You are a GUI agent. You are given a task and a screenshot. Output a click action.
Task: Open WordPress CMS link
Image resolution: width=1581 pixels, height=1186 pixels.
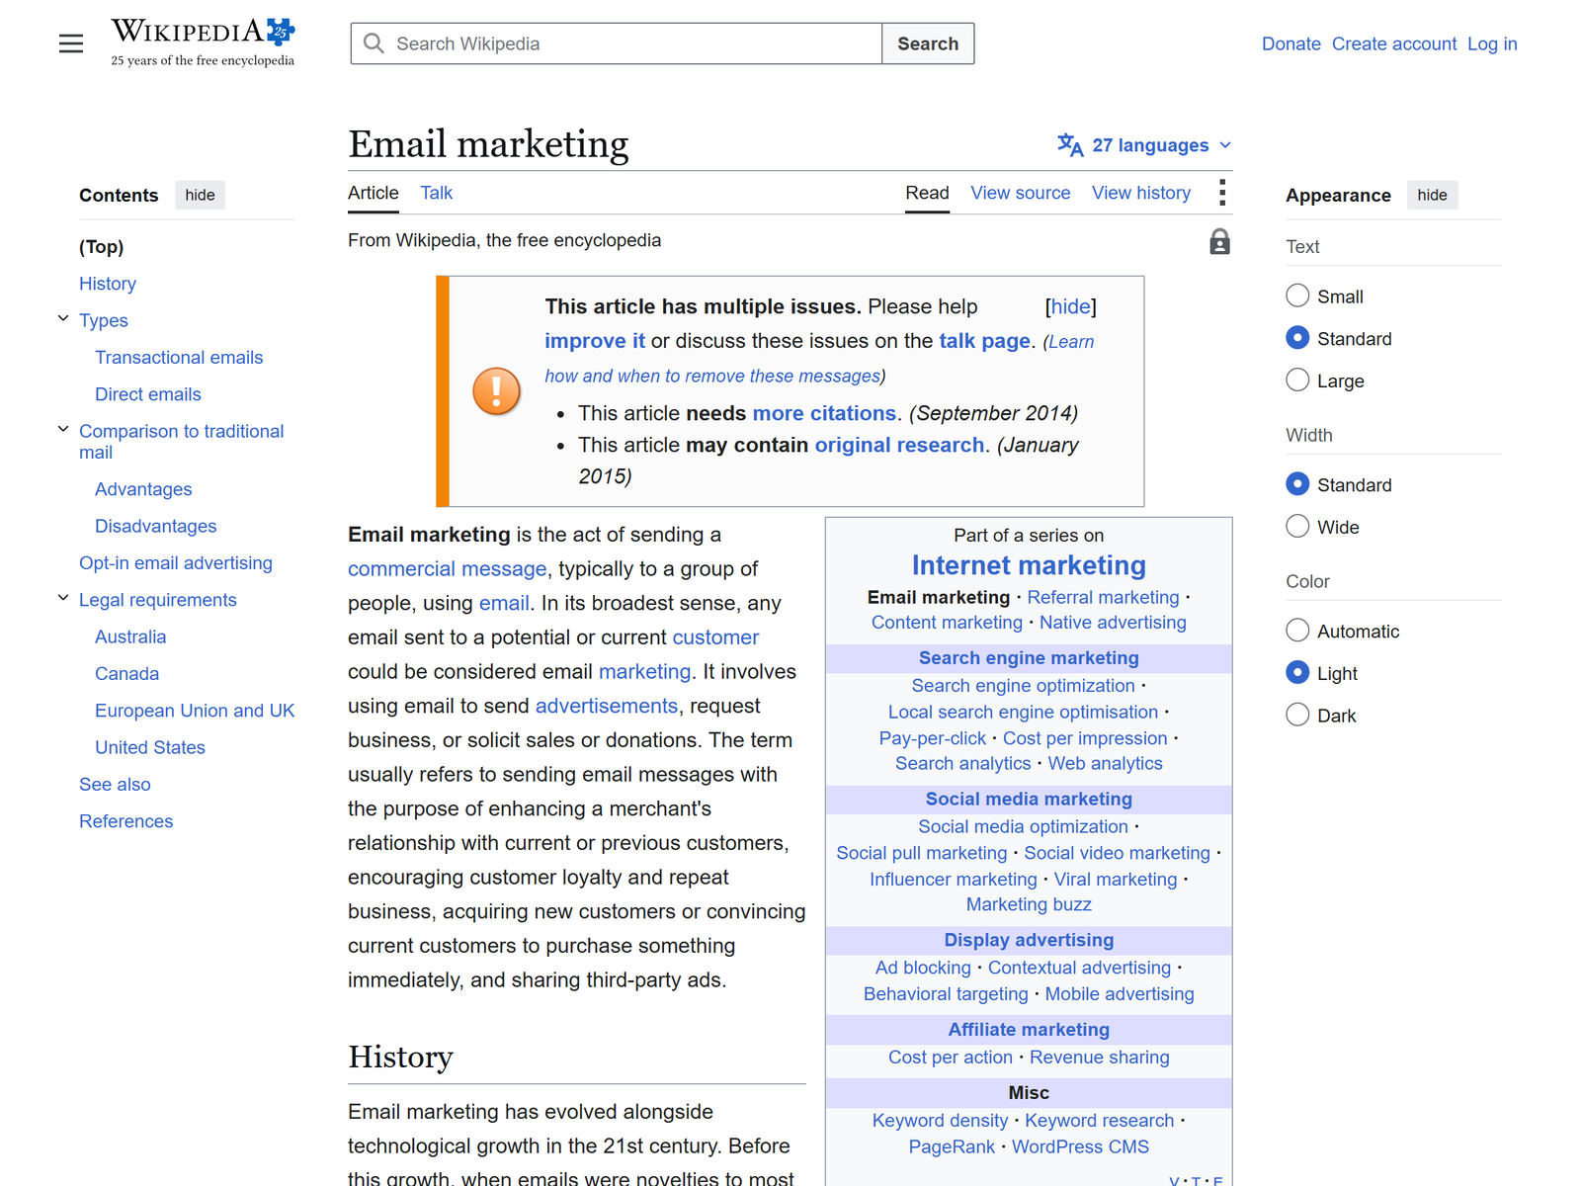[1080, 1146]
